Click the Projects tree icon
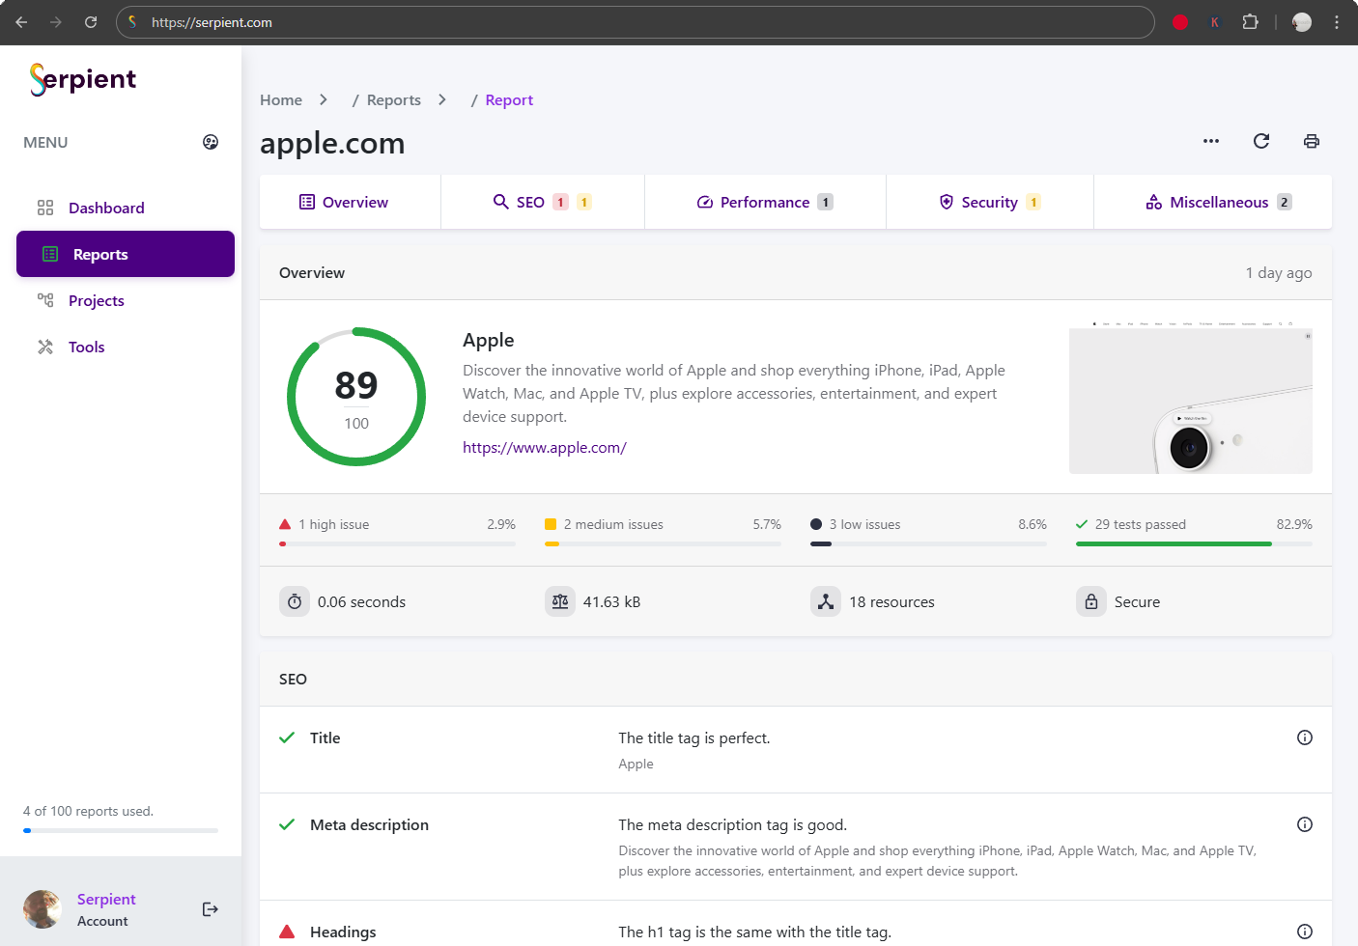Screen dimensions: 1358x946 click(45, 300)
